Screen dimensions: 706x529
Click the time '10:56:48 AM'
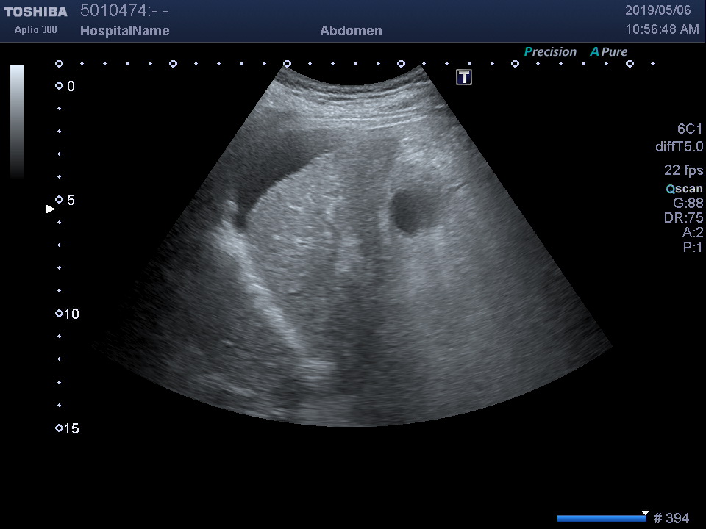[x=663, y=29]
